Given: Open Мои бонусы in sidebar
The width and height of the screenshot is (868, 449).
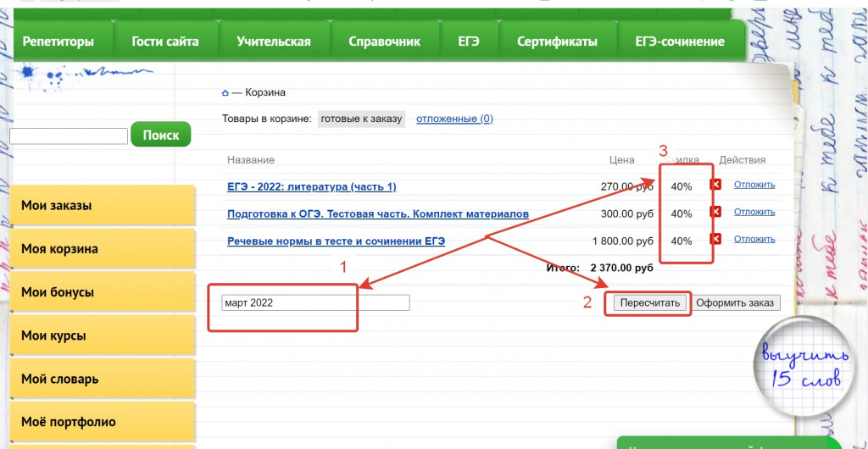Looking at the screenshot, I should (102, 292).
